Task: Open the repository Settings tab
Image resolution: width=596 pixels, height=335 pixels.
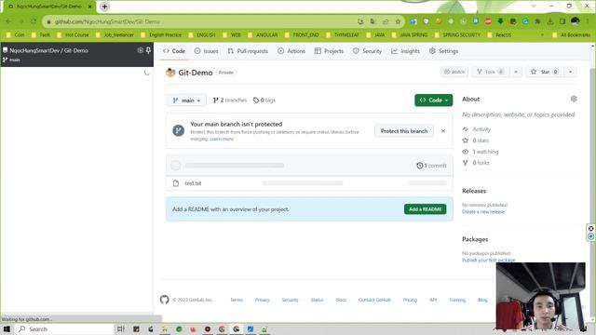Action: (443, 51)
